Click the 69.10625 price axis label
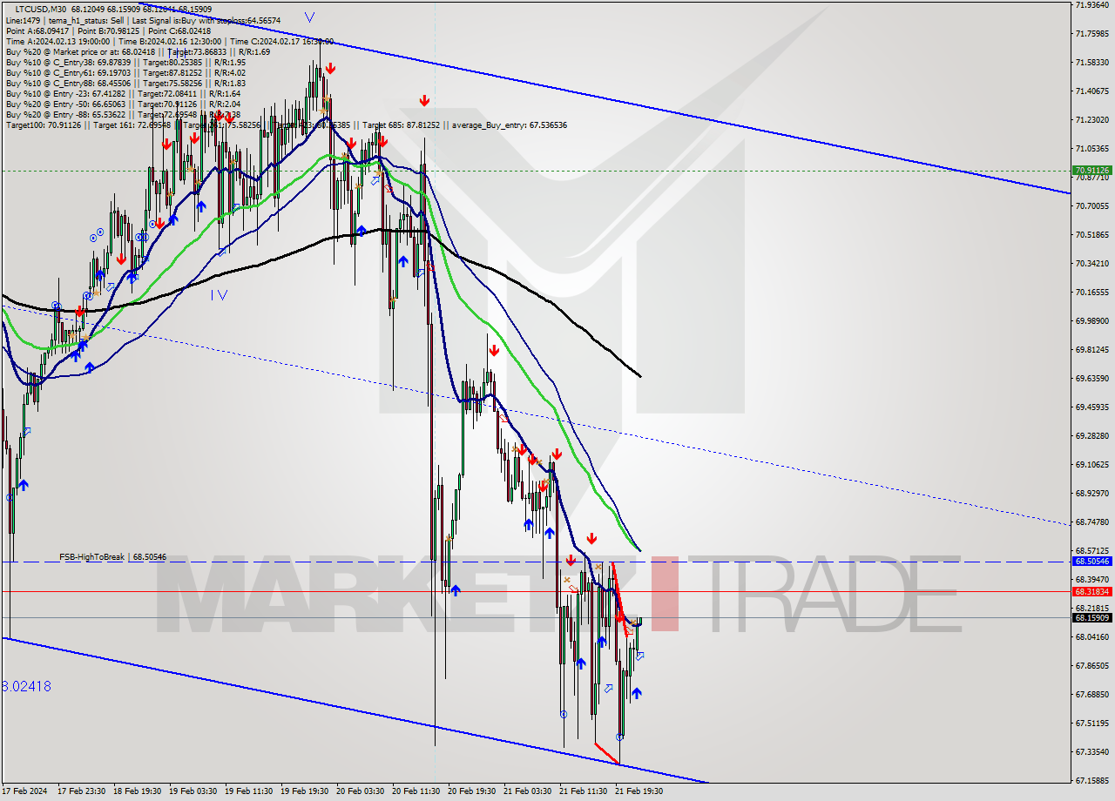 point(1092,464)
